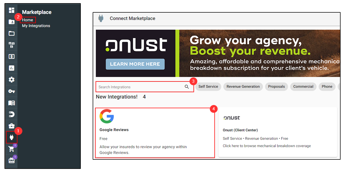
Task: Click the Allow your insureds description text
Action: click(143, 150)
